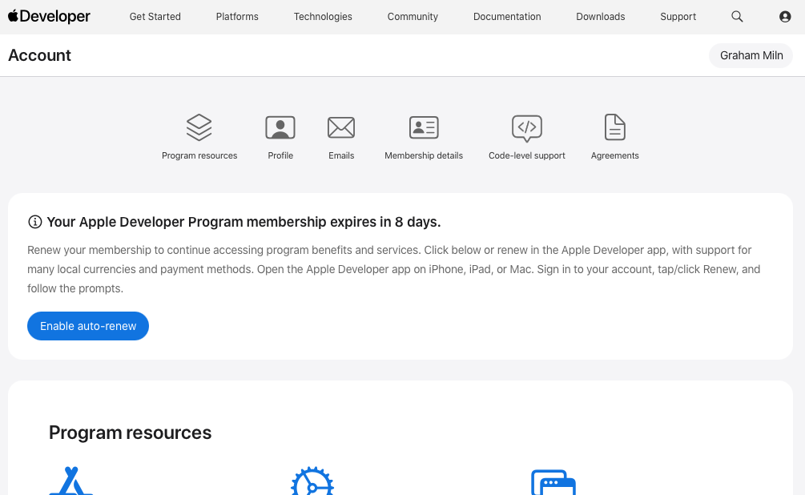Open the Code-level support icon
The width and height of the screenshot is (805, 495).
click(x=527, y=128)
